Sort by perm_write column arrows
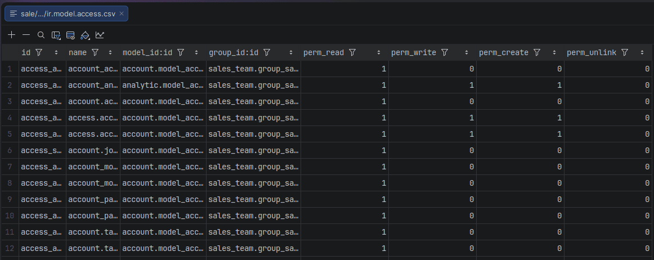Viewport: 654px width, 260px height. click(x=467, y=52)
